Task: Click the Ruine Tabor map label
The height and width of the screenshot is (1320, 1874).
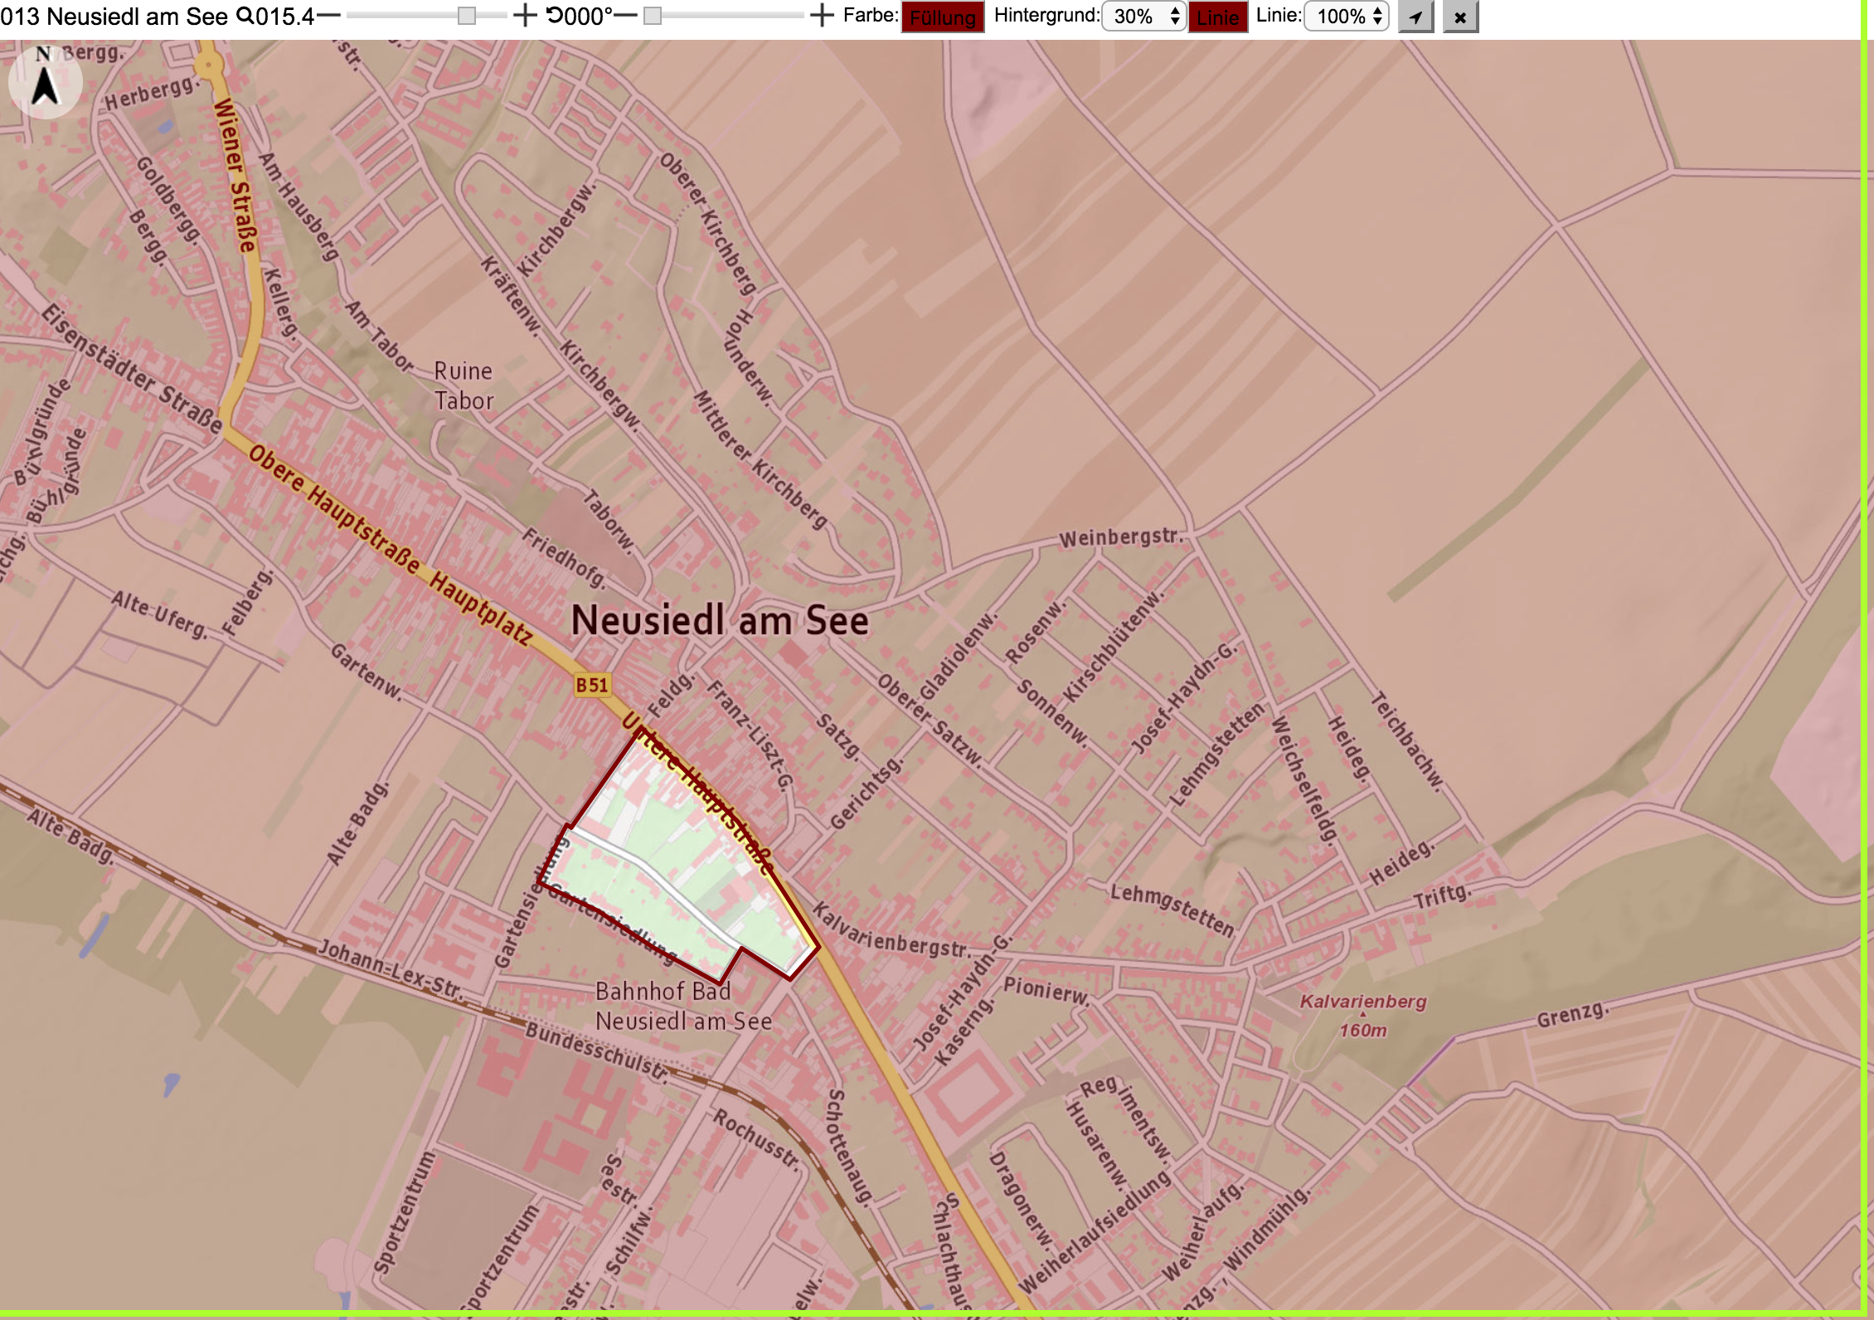Action: [464, 386]
